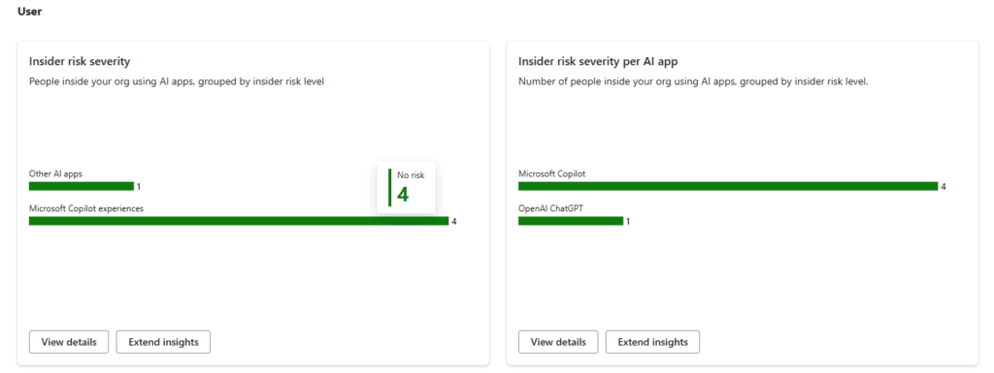This screenshot has height=373, width=994.
Task: Click value 1 beside Other AI apps bar
Action: coord(138,187)
